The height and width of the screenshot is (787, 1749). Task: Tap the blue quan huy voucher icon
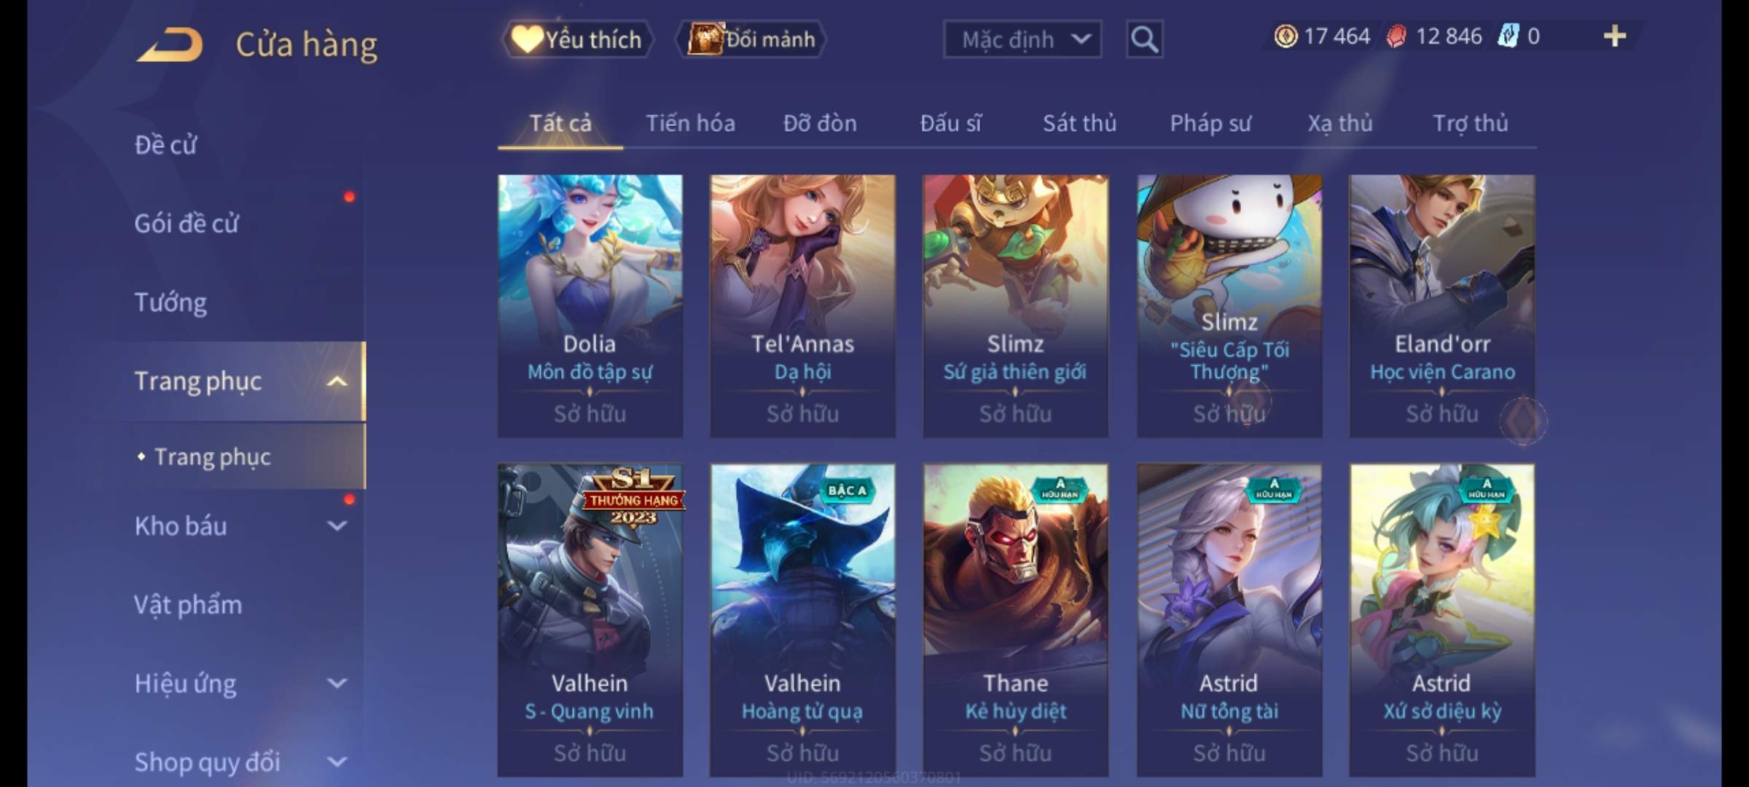[x=1508, y=36]
